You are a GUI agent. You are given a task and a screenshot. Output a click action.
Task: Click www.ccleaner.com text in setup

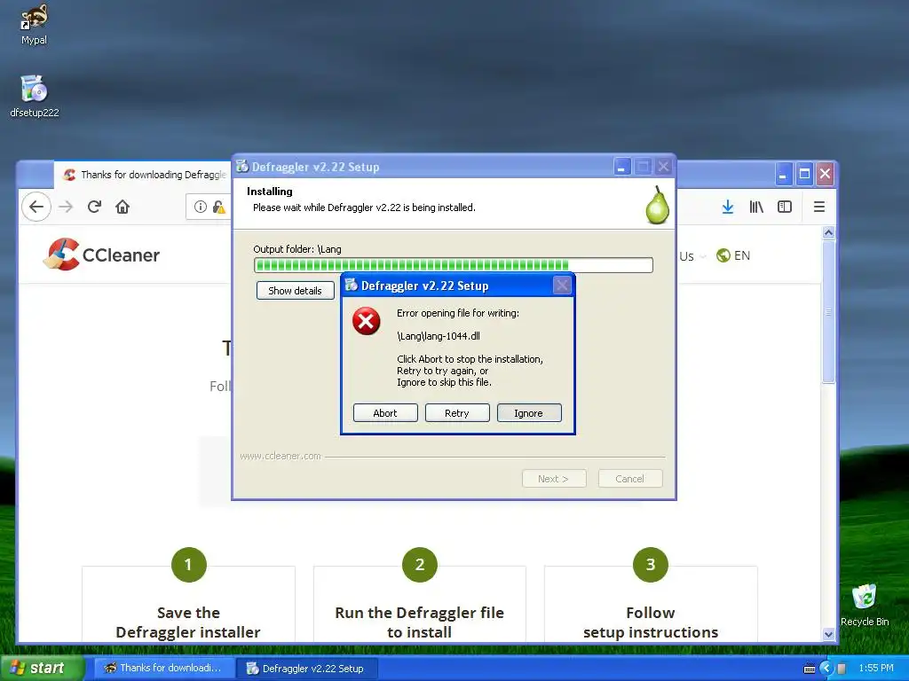[x=281, y=457]
